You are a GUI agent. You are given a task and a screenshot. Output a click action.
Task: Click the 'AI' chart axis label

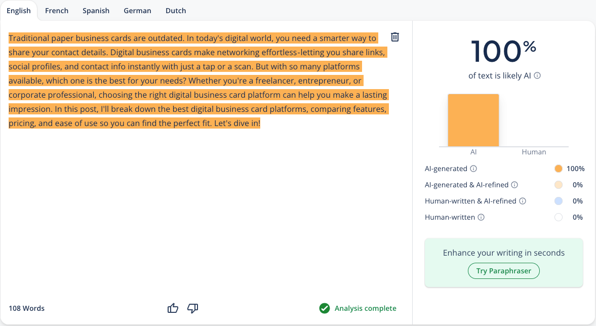point(473,152)
